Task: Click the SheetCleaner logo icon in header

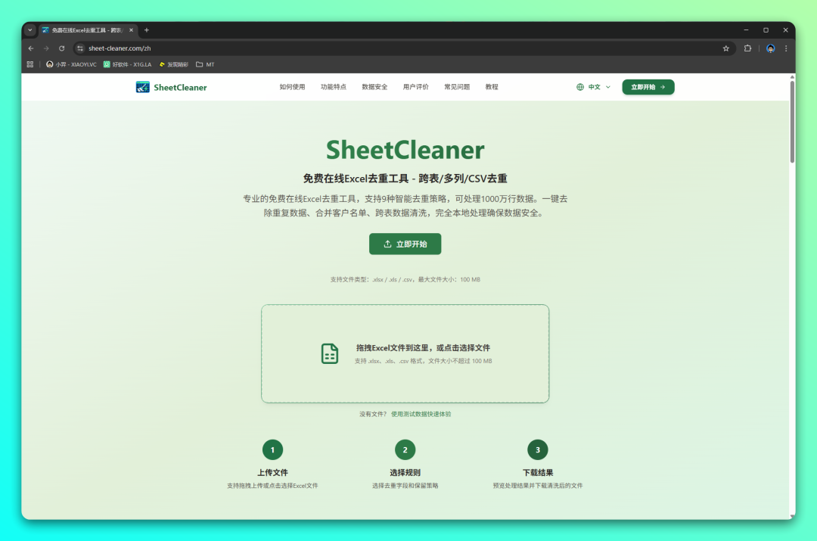Action: (142, 87)
